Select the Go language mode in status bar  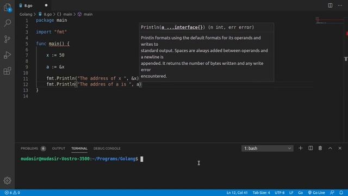pos(300,193)
